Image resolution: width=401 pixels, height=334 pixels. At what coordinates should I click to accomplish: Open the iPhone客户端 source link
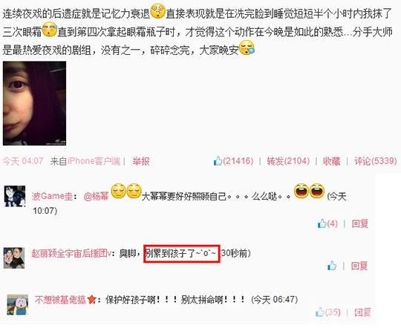click(94, 161)
